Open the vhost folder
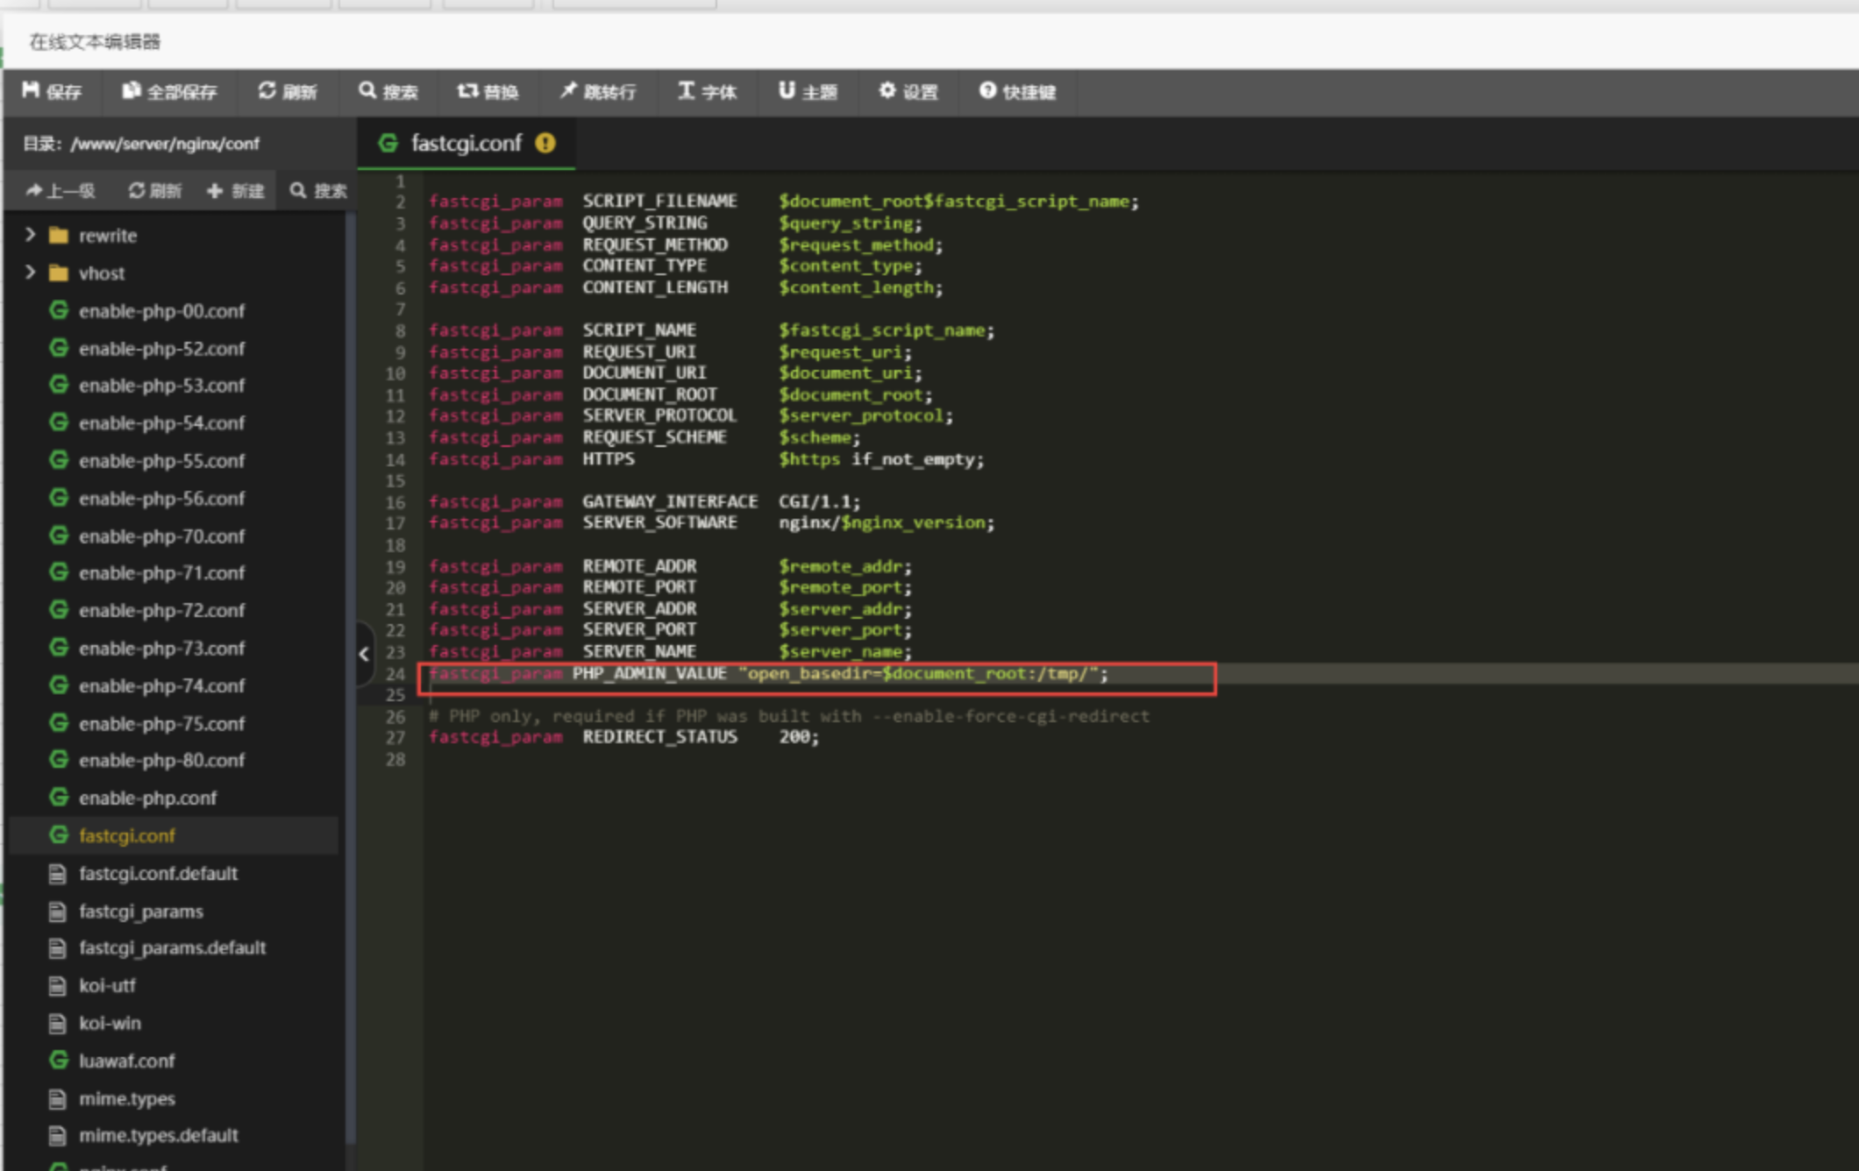Screen dimensions: 1859x1171 coord(102,273)
